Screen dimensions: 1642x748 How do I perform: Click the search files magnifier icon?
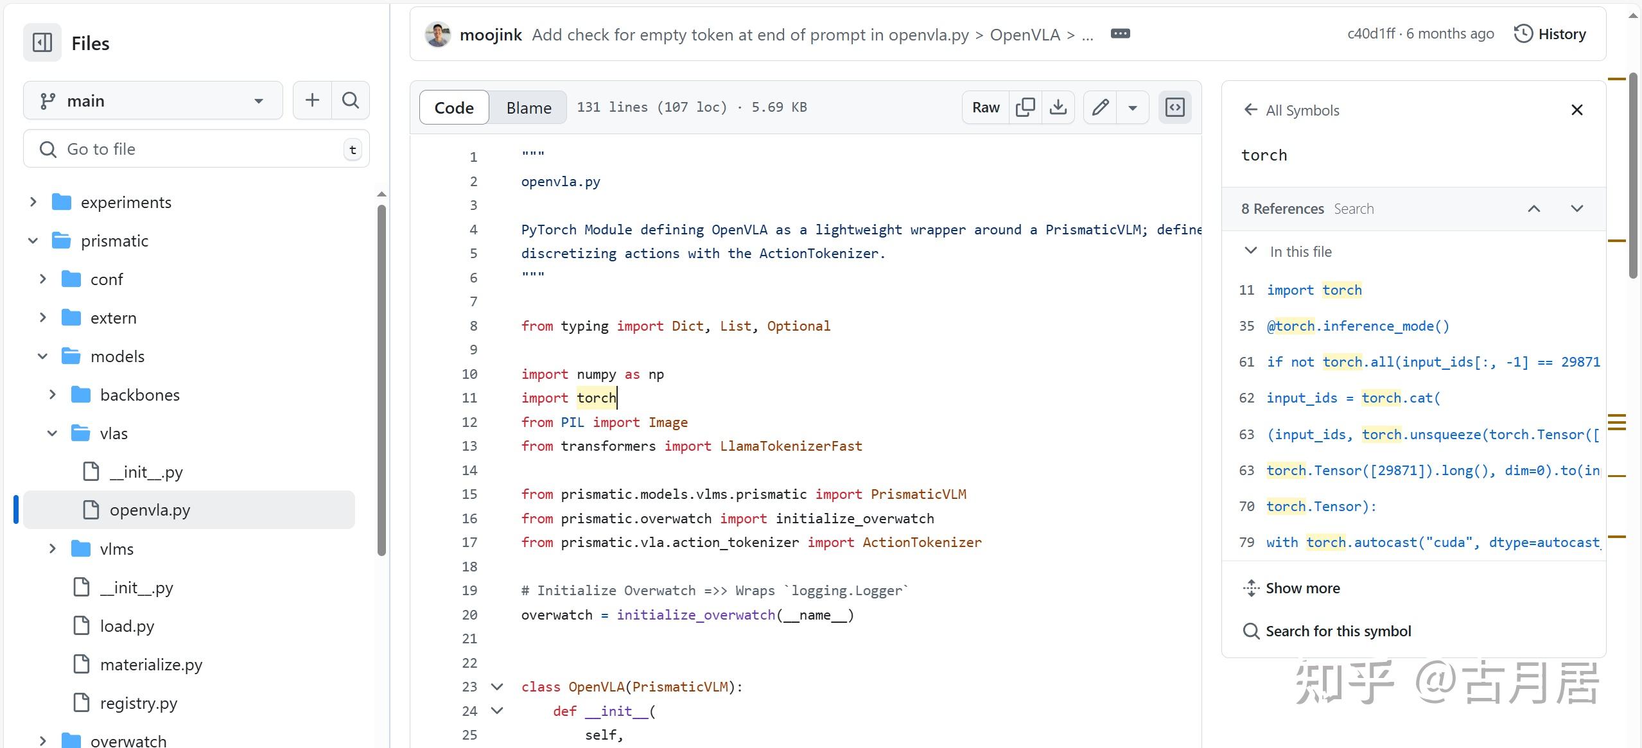tap(351, 100)
